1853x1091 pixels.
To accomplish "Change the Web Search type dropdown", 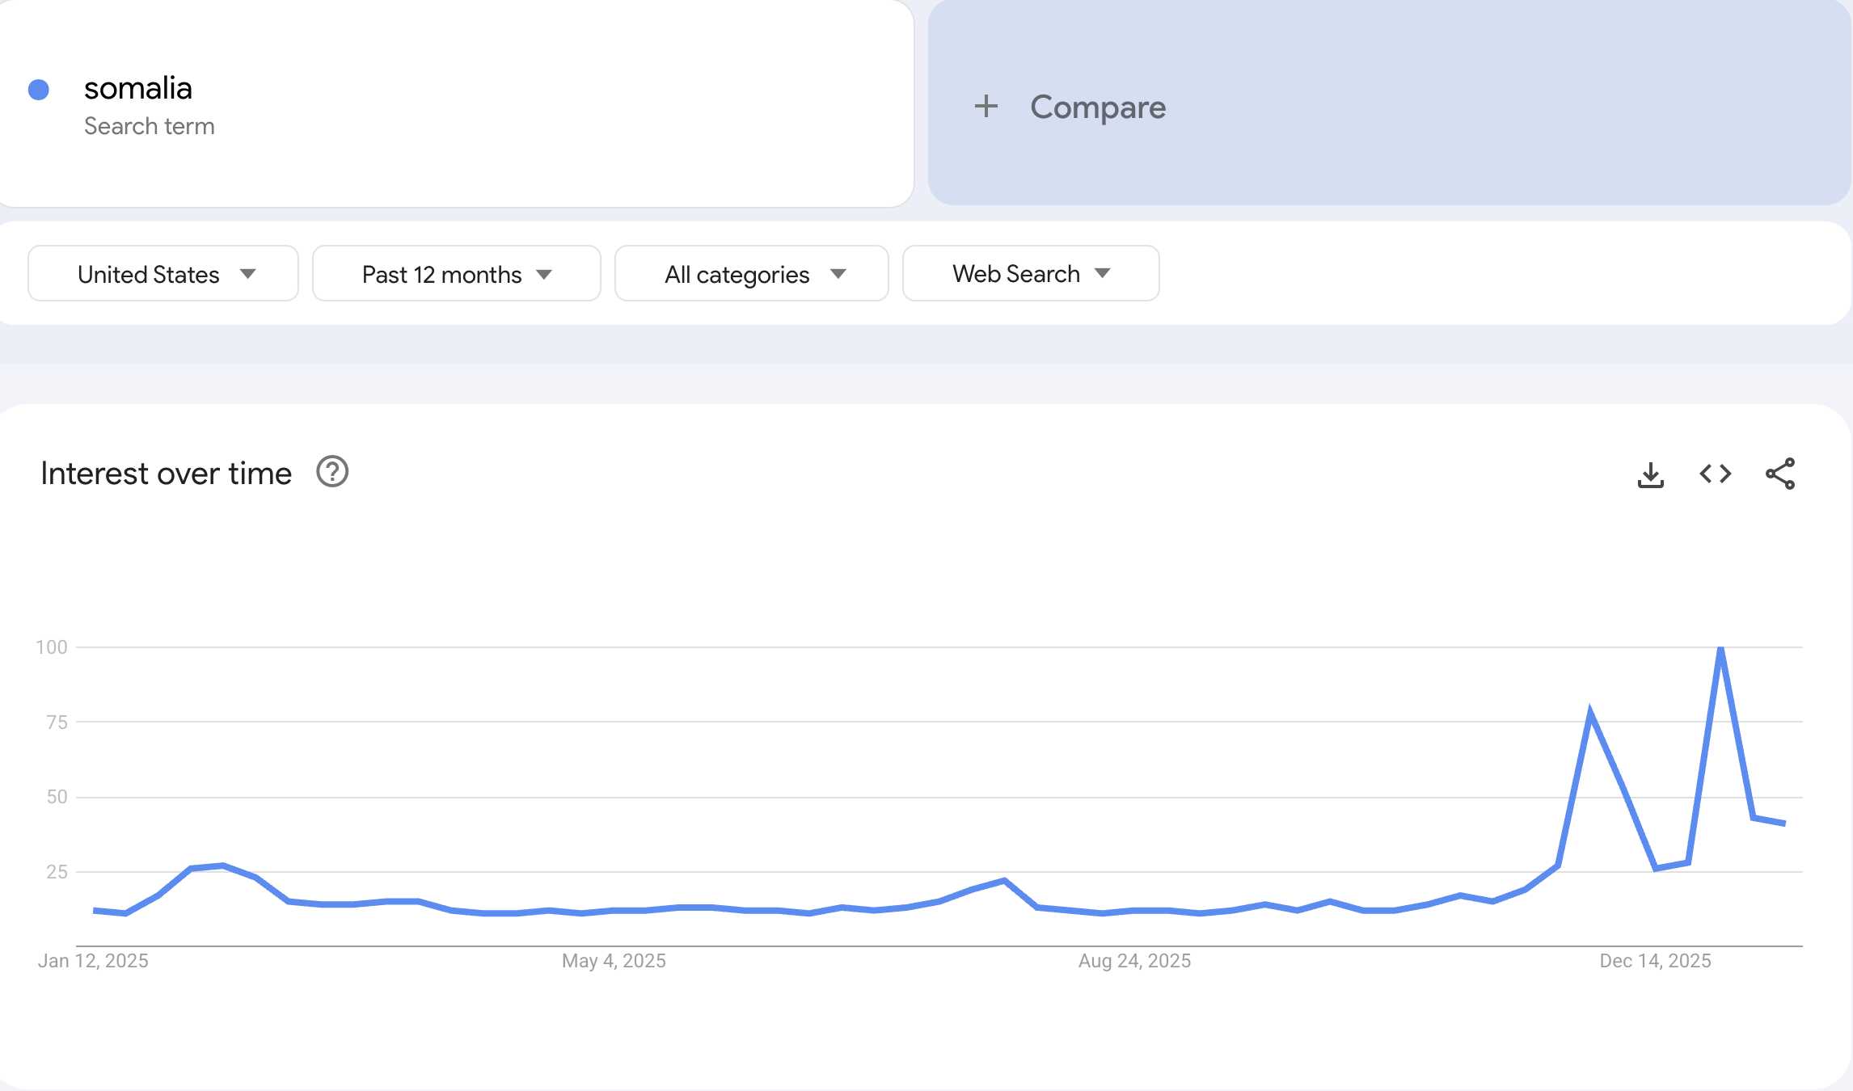I will [1030, 274].
